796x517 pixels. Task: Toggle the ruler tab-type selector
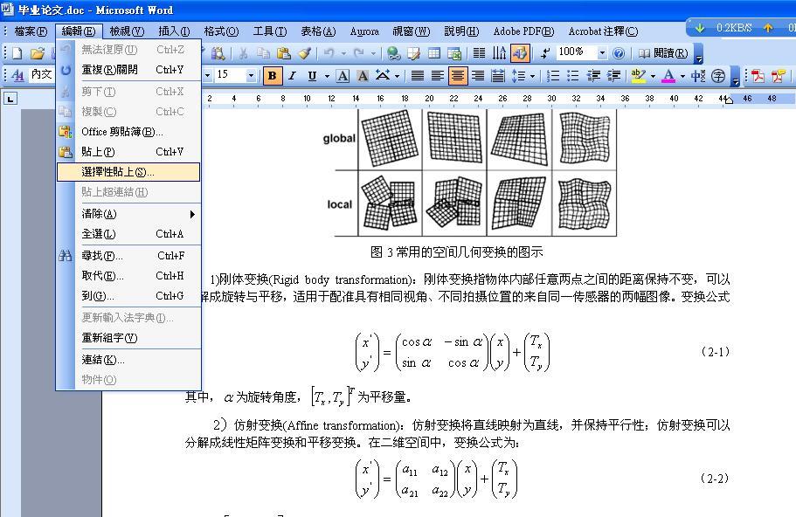coord(10,99)
